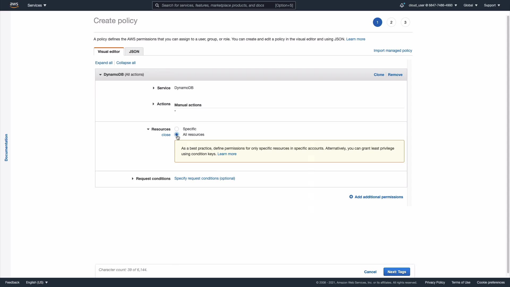Image resolution: width=510 pixels, height=287 pixels.
Task: Go to step 2 circle indicator
Action: point(391,22)
